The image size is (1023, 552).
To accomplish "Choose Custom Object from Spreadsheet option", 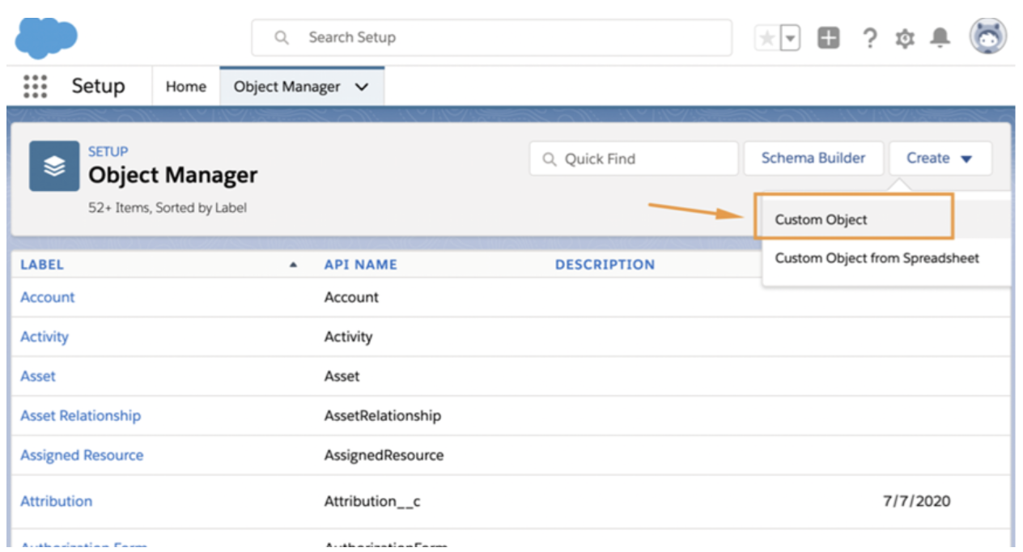I will (879, 257).
